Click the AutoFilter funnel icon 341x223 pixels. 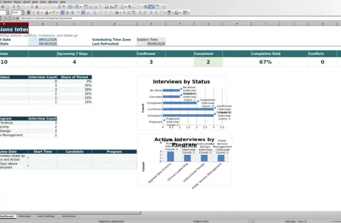click(x=100, y=7)
